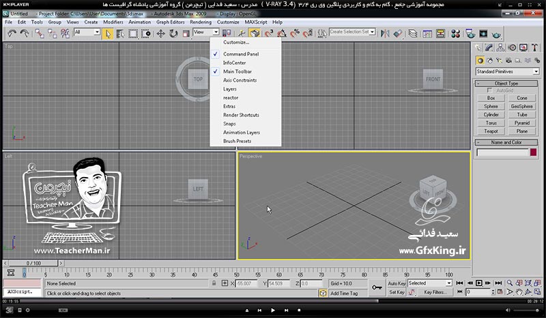Viewport: 546px width, 318px height.
Task: Click the Teapot primitive button
Action: (491, 131)
